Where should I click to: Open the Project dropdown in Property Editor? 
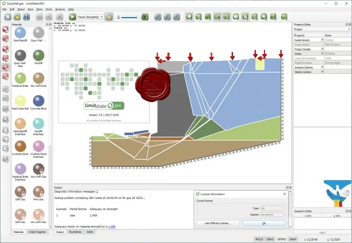point(322,29)
